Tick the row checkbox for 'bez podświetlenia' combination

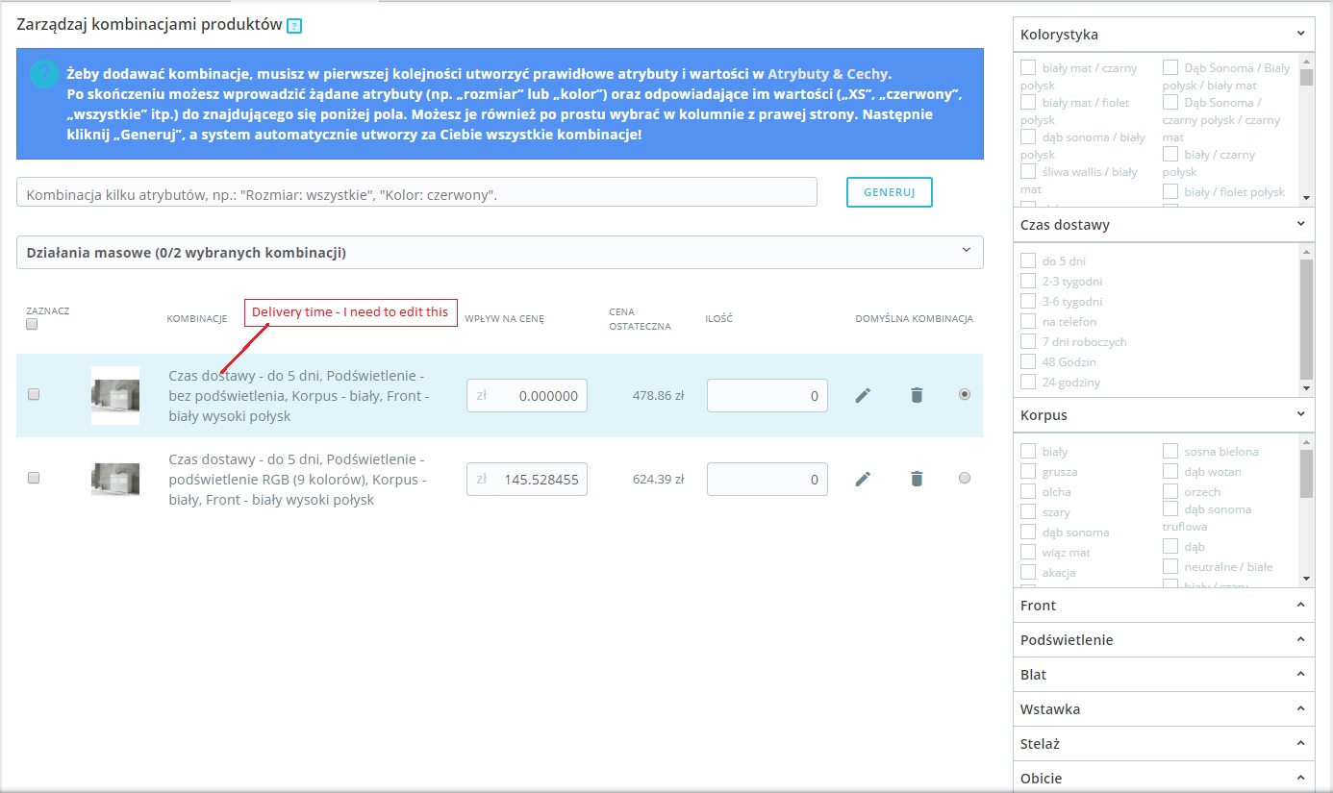tap(34, 394)
